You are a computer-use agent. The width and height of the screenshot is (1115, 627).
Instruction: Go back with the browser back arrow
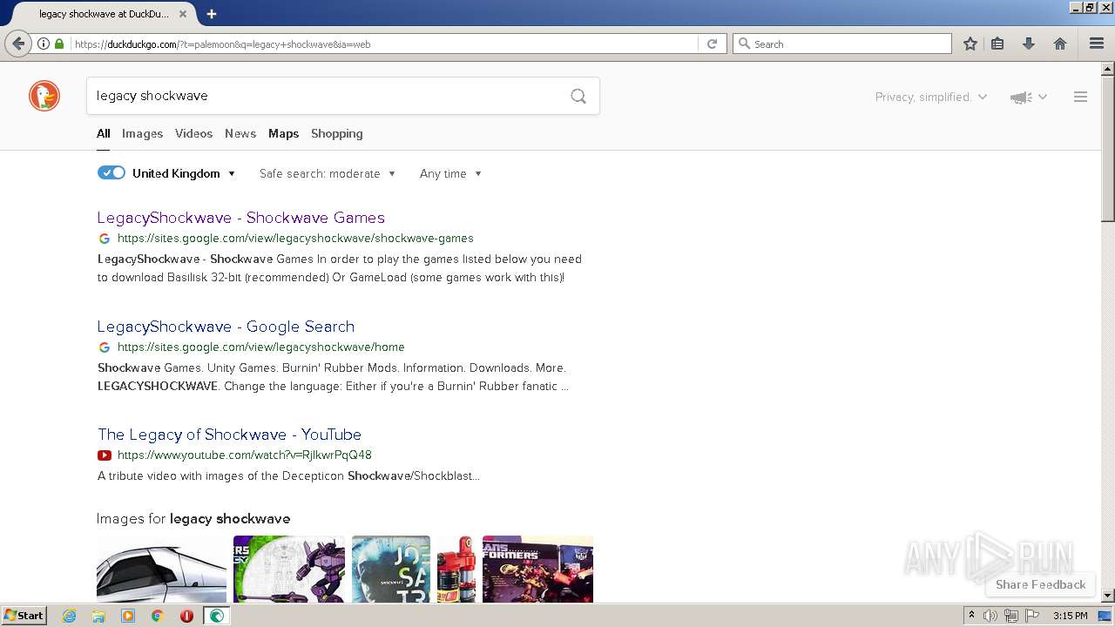point(18,44)
